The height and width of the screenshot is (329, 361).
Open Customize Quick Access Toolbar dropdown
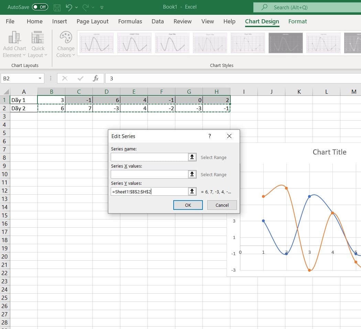coord(102,7)
